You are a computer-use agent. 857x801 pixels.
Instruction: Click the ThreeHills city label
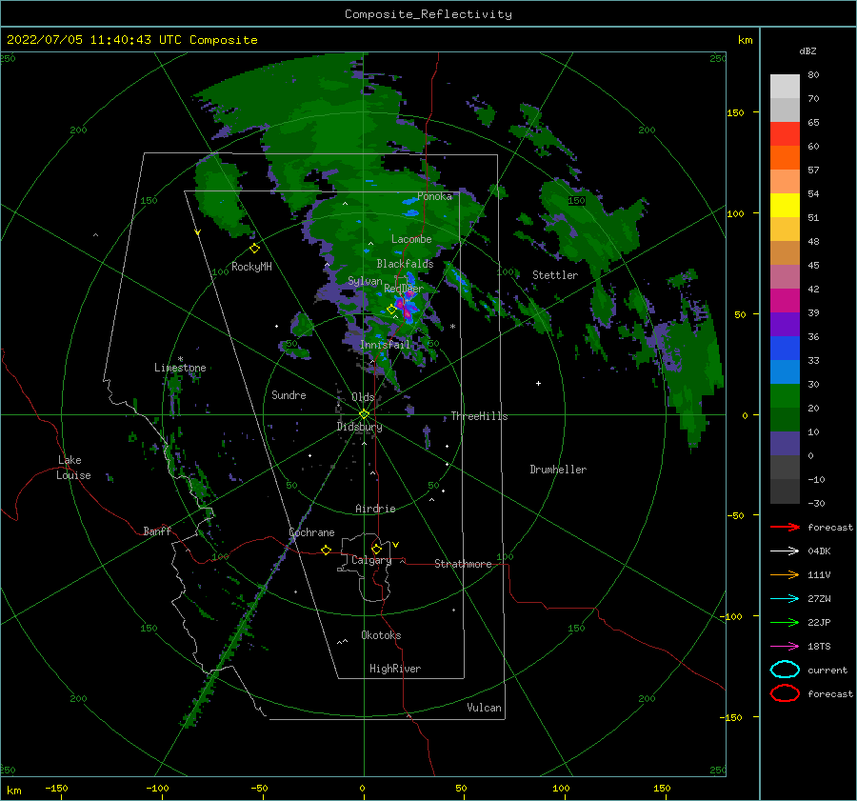point(479,416)
